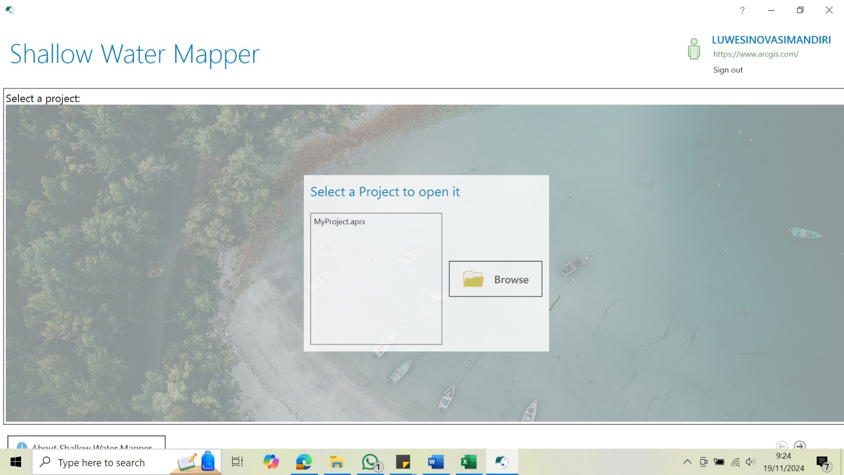Sign out of the ArcGIS account
Viewport: 844px width, 475px height.
(728, 70)
